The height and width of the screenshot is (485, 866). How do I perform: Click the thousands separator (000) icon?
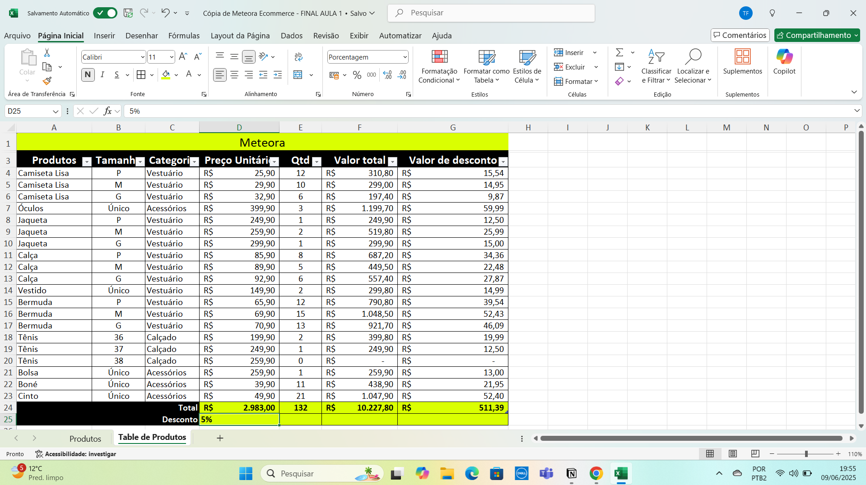[372, 75]
